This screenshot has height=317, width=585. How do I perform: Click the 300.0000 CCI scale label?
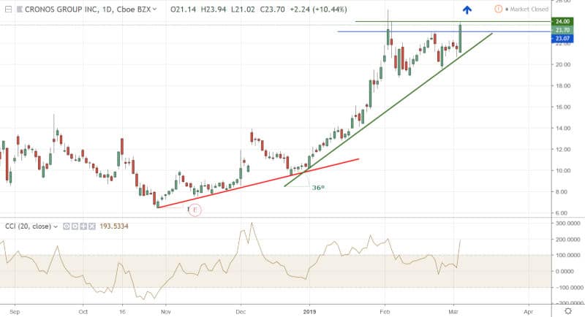tap(568, 223)
